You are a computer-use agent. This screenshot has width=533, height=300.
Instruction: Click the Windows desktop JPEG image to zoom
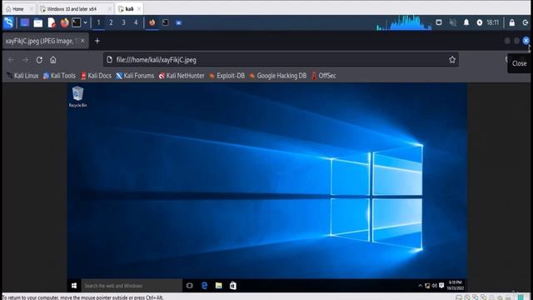click(266, 187)
